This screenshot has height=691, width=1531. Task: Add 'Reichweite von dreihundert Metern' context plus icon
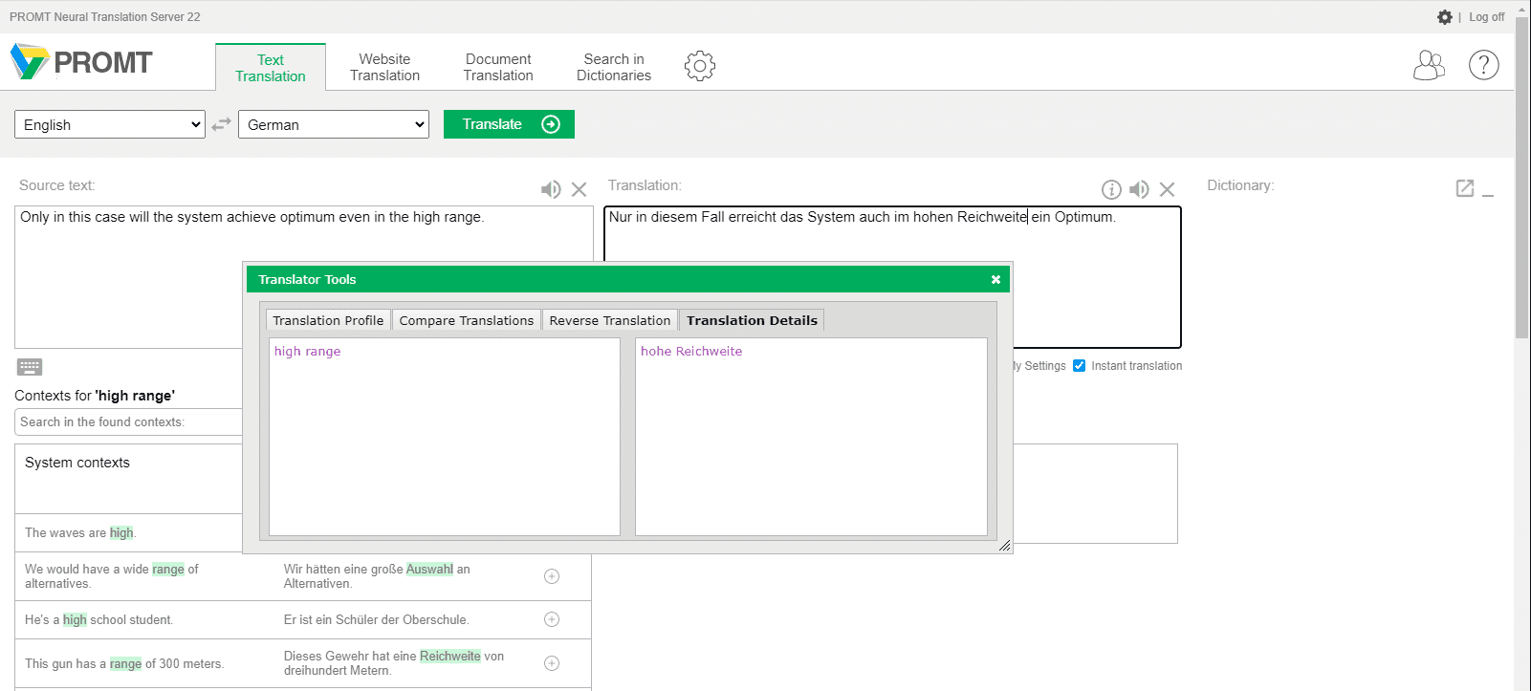pyautogui.click(x=552, y=663)
